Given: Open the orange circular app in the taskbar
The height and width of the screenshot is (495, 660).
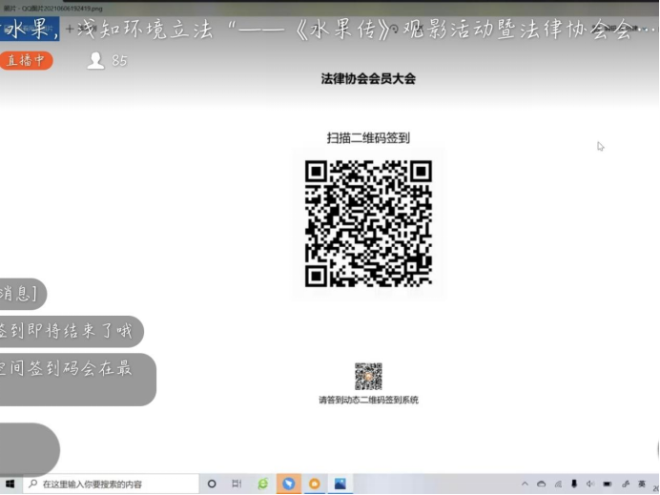Looking at the screenshot, I should (x=315, y=485).
